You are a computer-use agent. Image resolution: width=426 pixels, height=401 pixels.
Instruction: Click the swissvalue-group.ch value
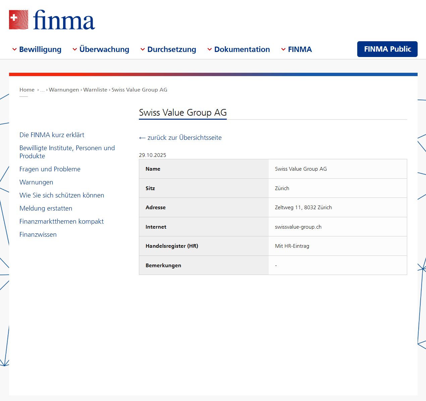(298, 227)
